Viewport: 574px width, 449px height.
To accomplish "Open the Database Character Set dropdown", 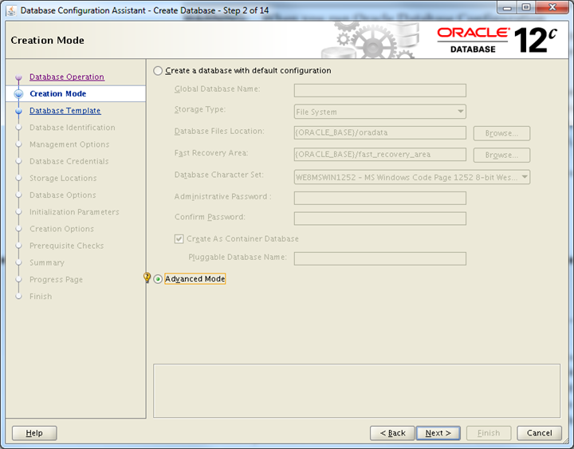I will 412,177.
